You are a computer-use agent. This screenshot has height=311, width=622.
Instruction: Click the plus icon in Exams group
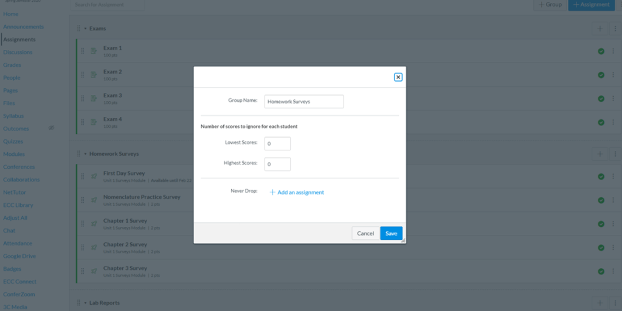600,29
